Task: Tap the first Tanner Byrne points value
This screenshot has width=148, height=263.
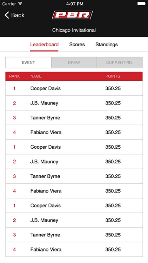Action: (x=113, y=117)
